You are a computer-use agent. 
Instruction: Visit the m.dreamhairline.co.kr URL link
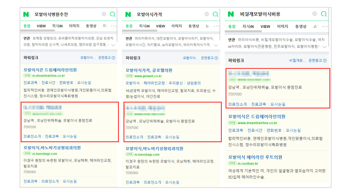point(49,76)
